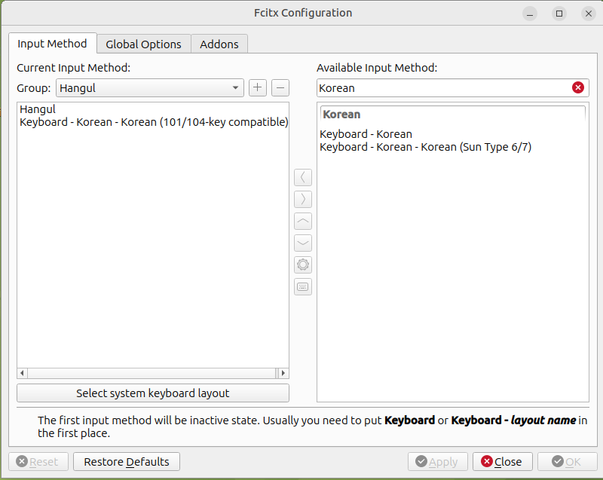Viewport: 603px width, 480px height.
Task: Click right arrow of horizontal scrollbar
Action: pyautogui.click(x=283, y=373)
